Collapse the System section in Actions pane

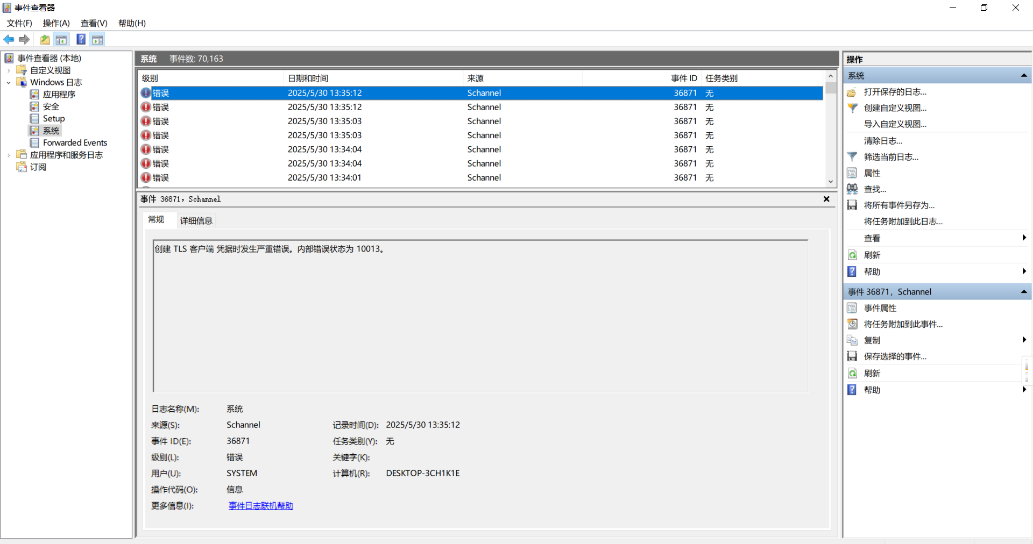point(1024,76)
